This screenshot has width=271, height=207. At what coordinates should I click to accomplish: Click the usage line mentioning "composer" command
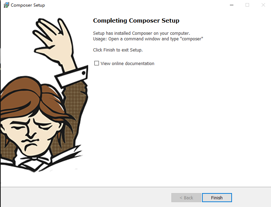(148, 39)
